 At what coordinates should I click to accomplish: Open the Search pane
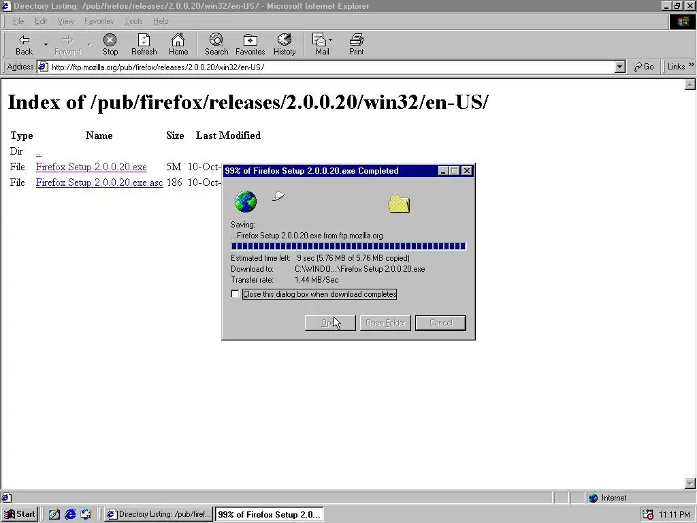[x=216, y=44]
